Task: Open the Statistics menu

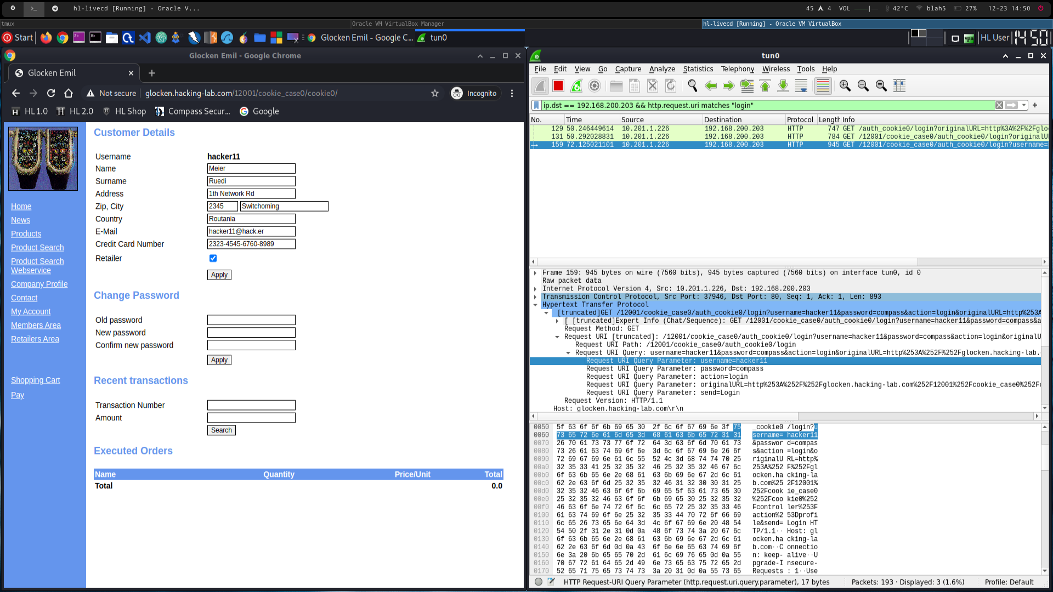Action: pyautogui.click(x=698, y=69)
